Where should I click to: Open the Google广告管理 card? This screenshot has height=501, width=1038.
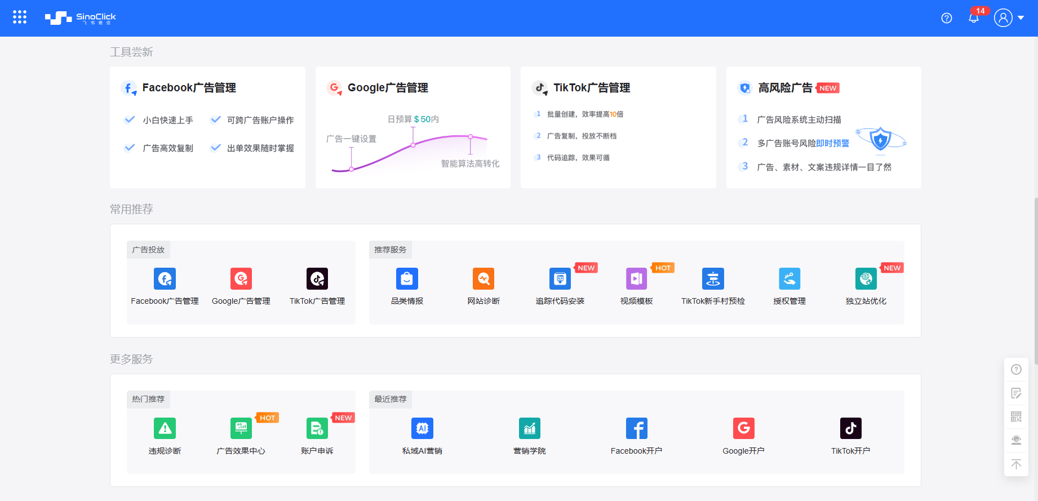413,127
